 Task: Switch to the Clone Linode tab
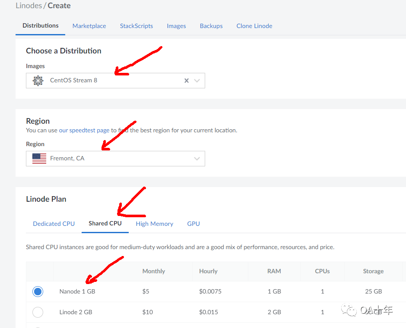click(x=254, y=26)
